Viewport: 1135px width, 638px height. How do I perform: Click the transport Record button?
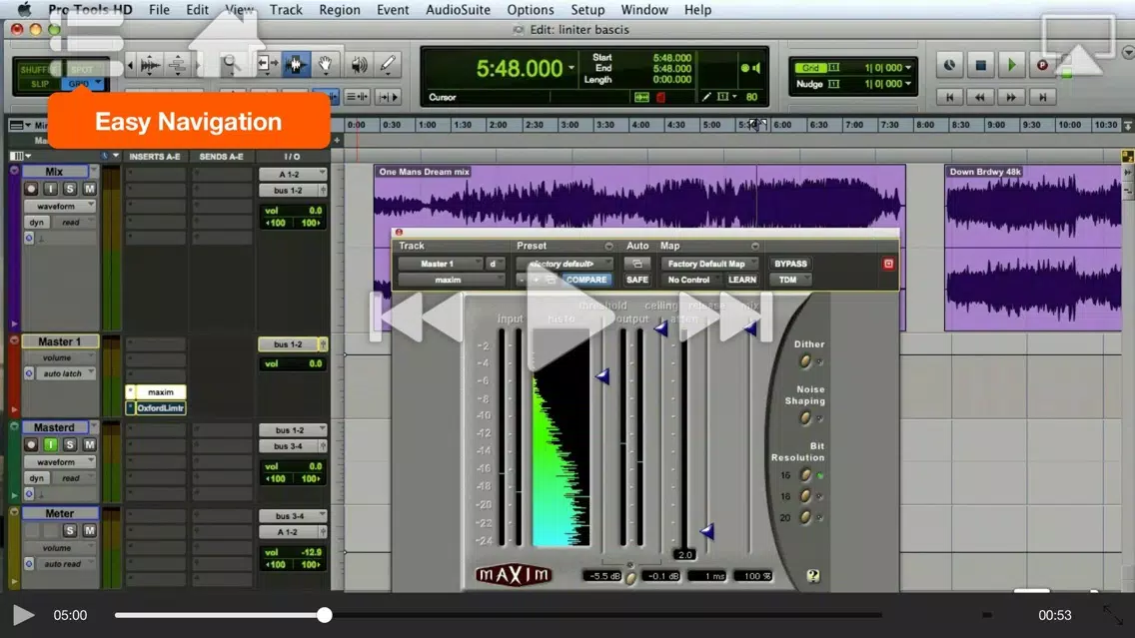click(1042, 66)
